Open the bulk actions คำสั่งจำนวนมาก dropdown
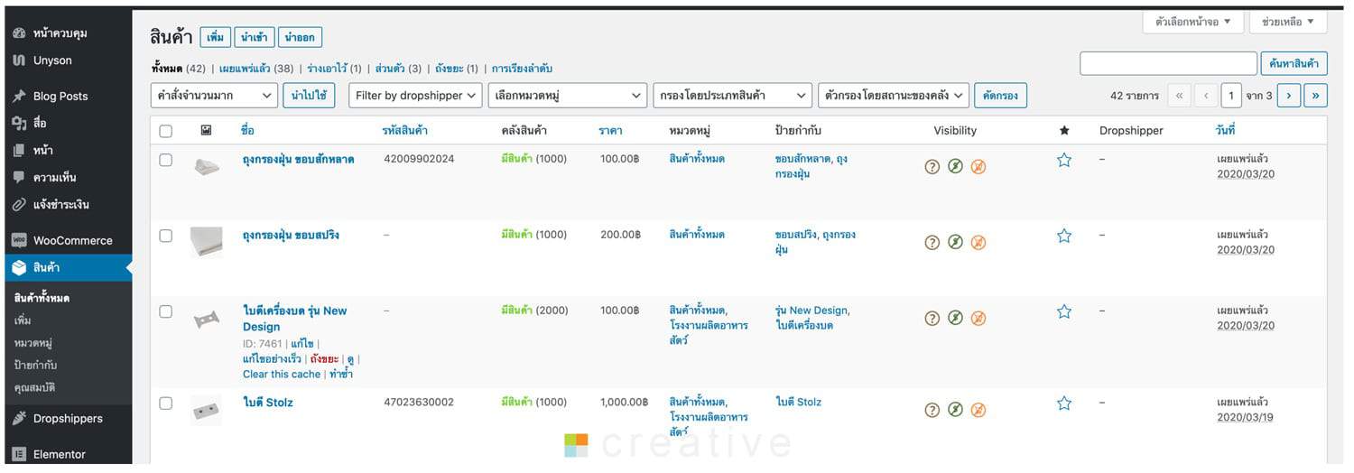The image size is (1354, 473). (x=214, y=96)
